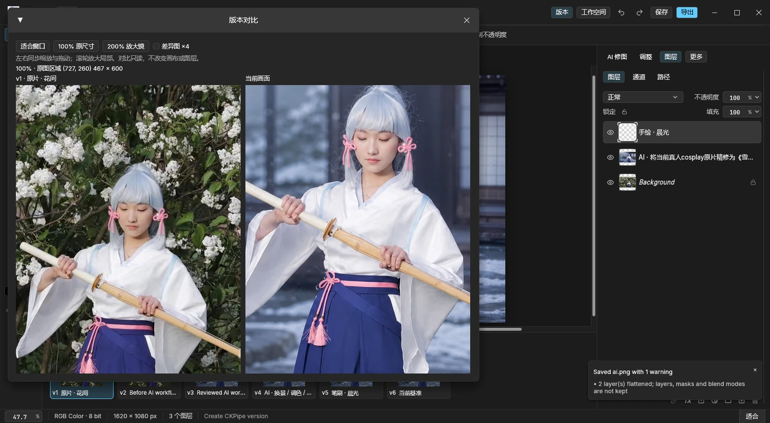Screen dimensions: 770x423
Task: Select version v5 笔刷·晨光
Action: click(351, 390)
